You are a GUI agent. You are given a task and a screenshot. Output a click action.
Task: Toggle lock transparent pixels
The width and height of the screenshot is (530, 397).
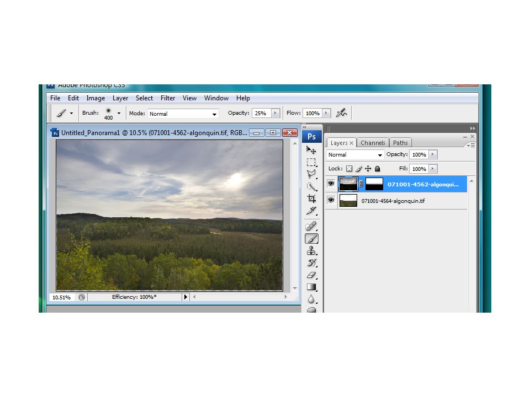(x=349, y=169)
